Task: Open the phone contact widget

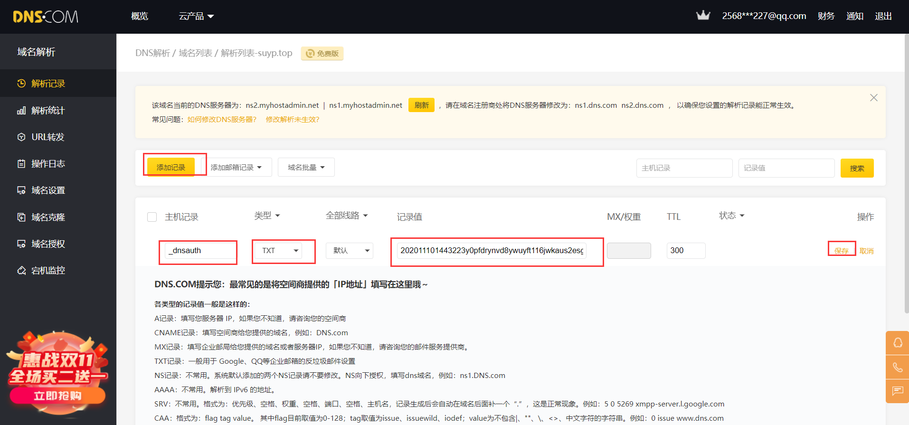Action: (x=898, y=367)
